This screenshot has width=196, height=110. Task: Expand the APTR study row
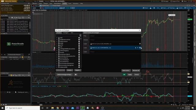pyautogui.click(x=57, y=45)
